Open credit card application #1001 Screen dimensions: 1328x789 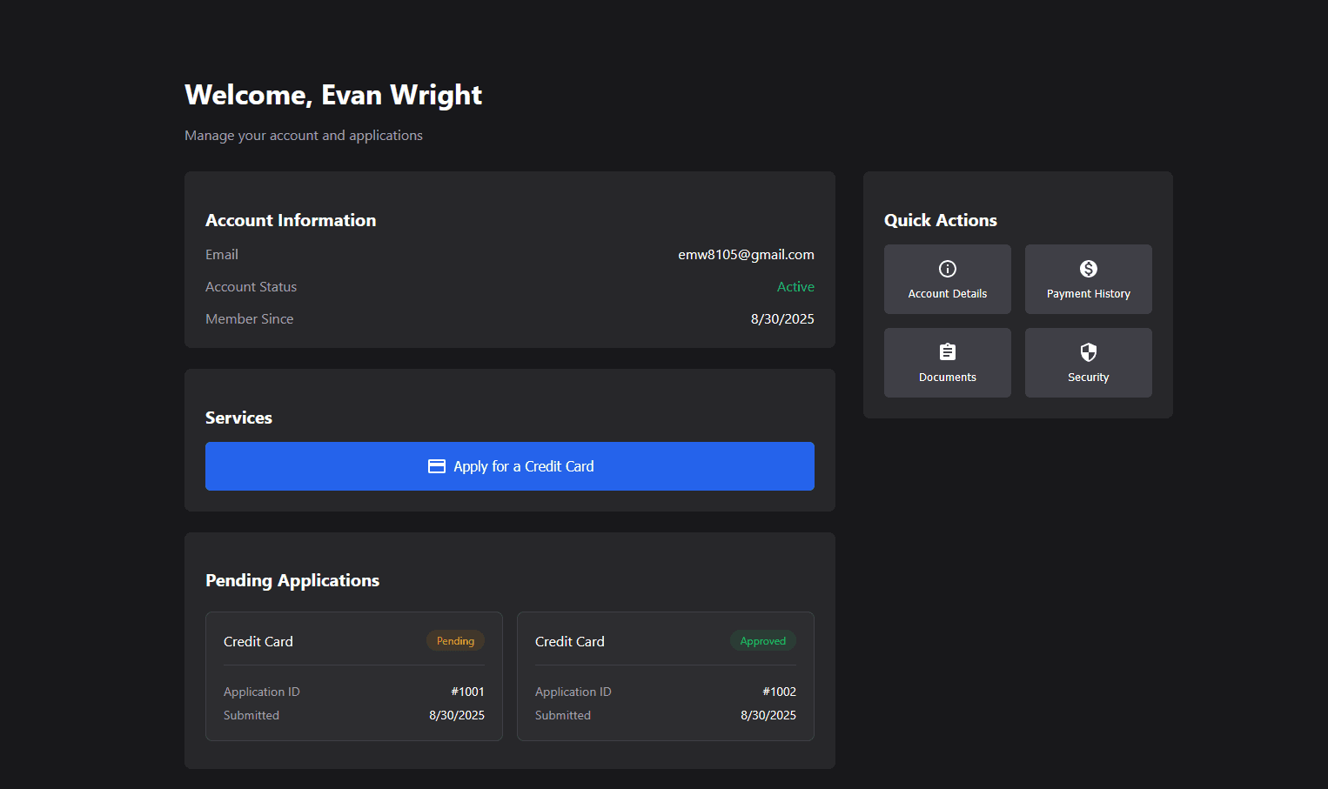click(x=354, y=676)
